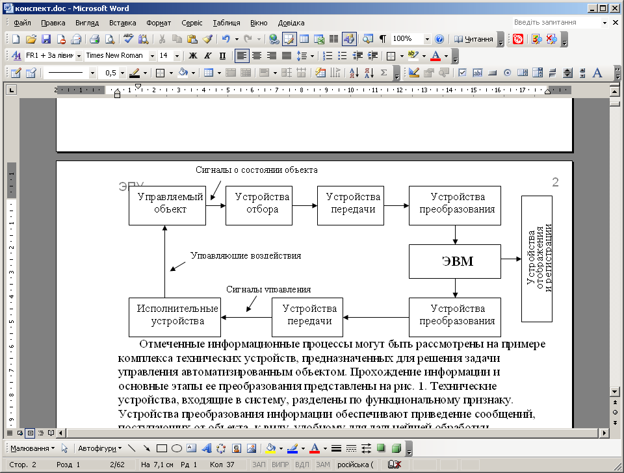This screenshot has width=624, height=473.
Task: Open the Вставка menu
Action: click(123, 23)
